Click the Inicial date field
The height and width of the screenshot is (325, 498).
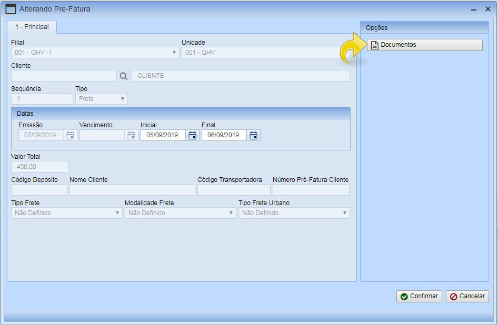[x=163, y=135]
